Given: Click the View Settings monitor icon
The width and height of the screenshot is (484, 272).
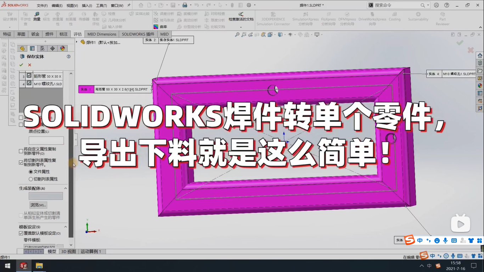Looking at the screenshot, I should [316, 34].
